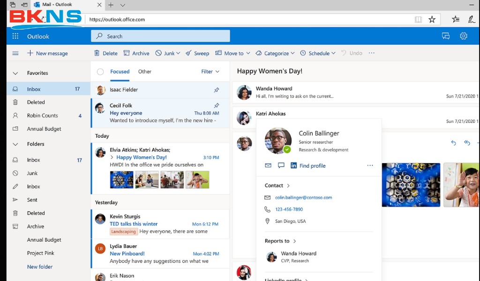Toggle the pin on Cecil Folk's message
Viewport: 480px width, 281px height.
217,105
